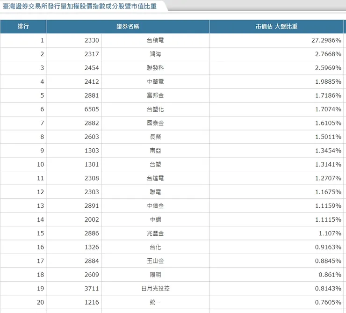Click stock code 2303
The image size is (346, 313).
[92, 192]
